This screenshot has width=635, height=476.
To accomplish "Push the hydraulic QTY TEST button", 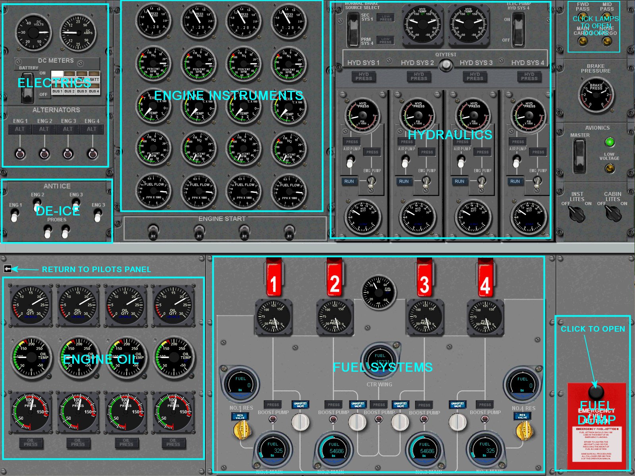I will tap(446, 65).
